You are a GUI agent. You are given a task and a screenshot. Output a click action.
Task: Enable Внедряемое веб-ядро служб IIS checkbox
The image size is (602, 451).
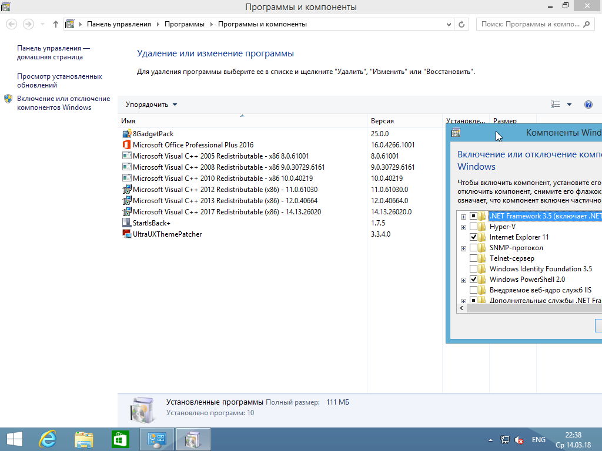(x=473, y=290)
